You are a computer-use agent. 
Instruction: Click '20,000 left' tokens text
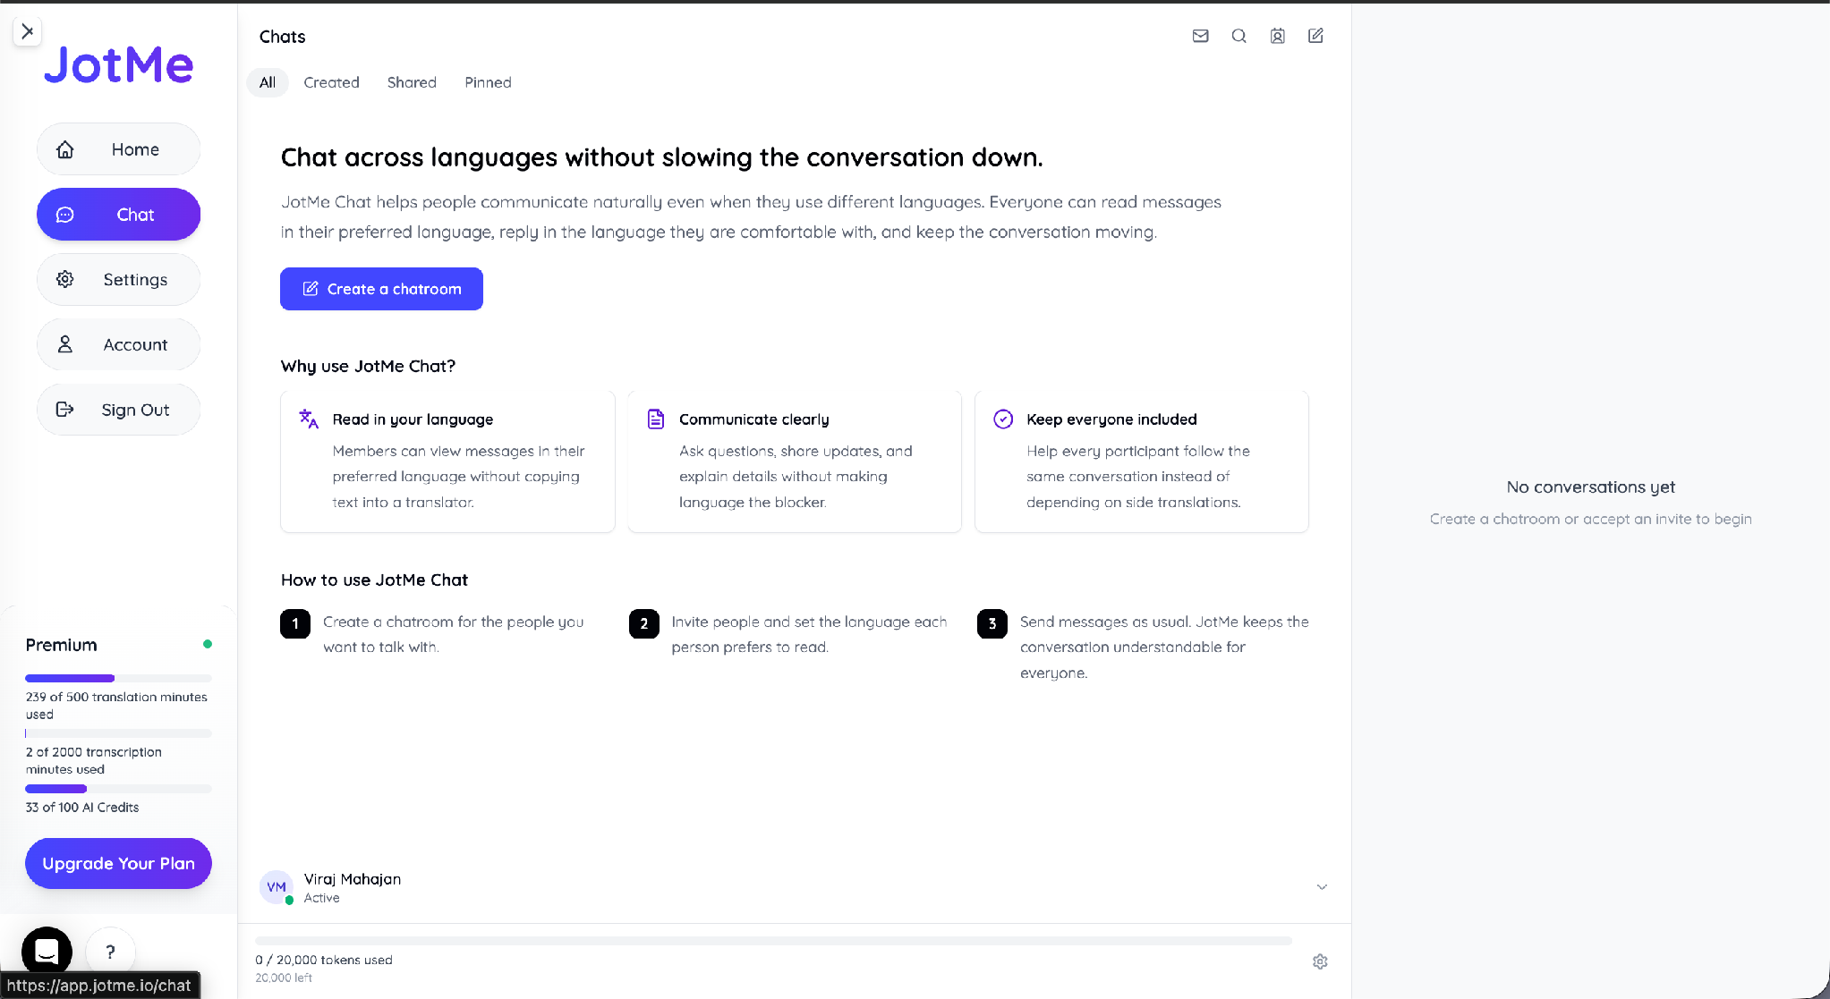284,978
